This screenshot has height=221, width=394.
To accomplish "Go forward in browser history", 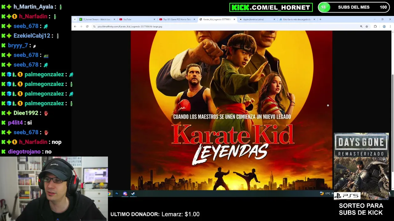I will click(81, 26).
